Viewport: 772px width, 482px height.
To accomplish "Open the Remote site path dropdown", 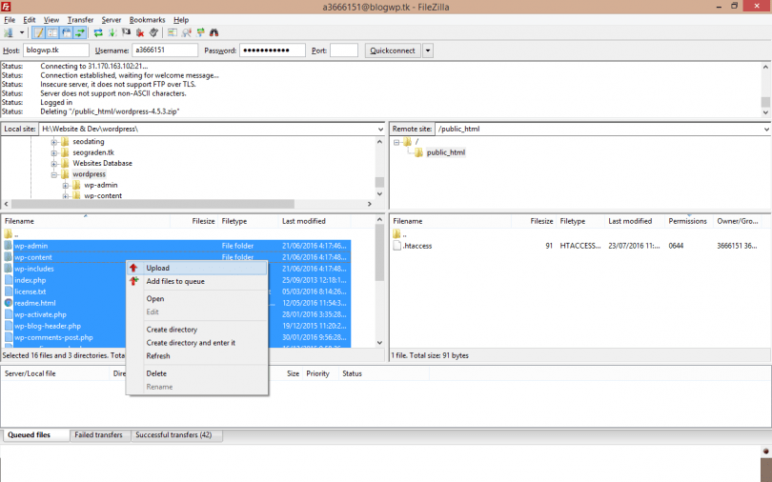I will [x=766, y=129].
